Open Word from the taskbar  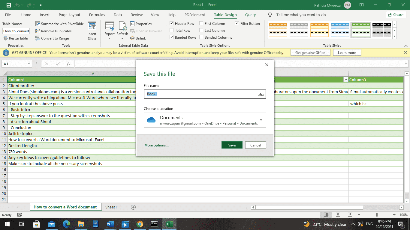point(110,224)
